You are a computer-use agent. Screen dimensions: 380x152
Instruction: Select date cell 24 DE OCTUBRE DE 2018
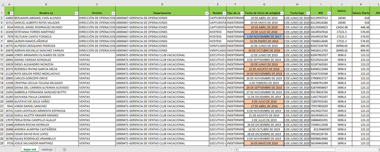[264, 51]
